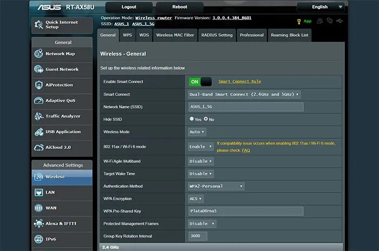Viewport: 379px width, 251px height.
Task: Click the App lightbulb icon
Action: tap(299, 22)
